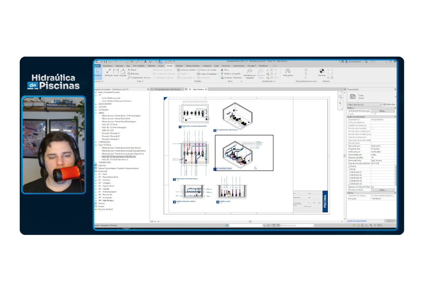The width and height of the screenshot is (424, 283).
Task: Expand the AQUECIMENTO tree node
Action: (x=96, y=104)
